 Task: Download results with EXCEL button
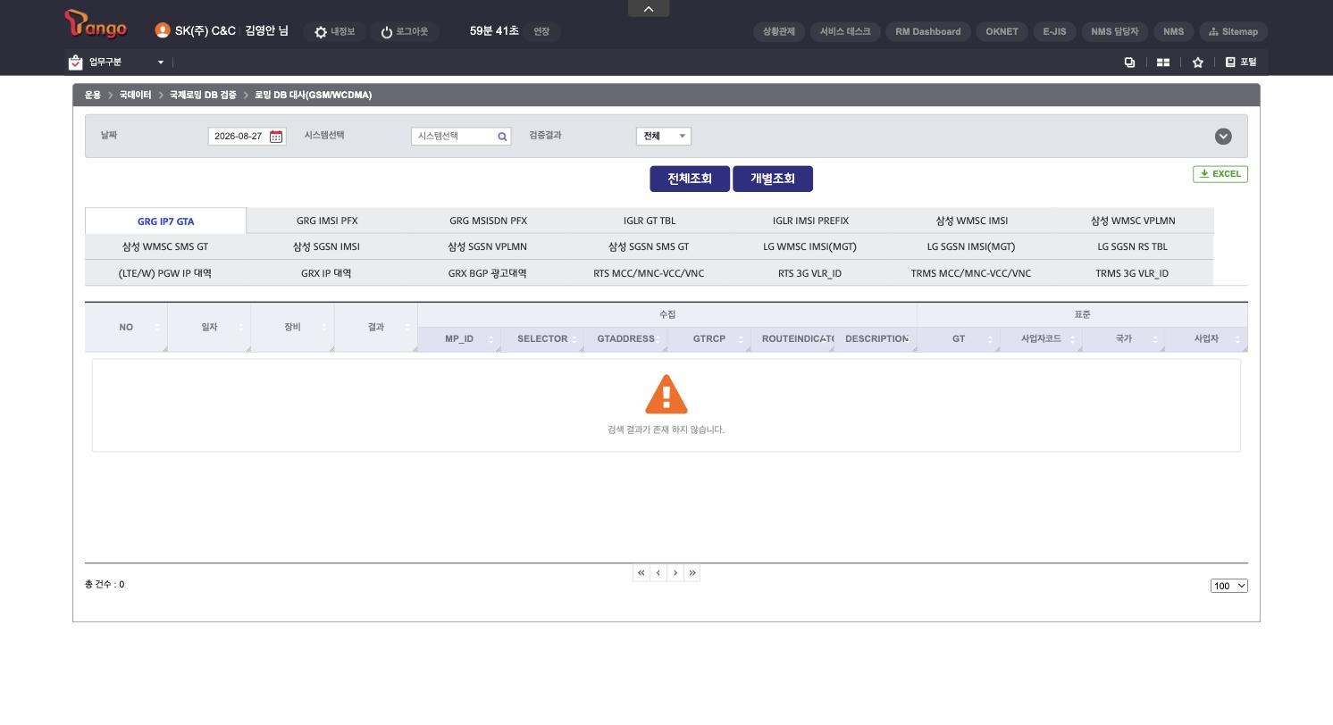coord(1220,174)
